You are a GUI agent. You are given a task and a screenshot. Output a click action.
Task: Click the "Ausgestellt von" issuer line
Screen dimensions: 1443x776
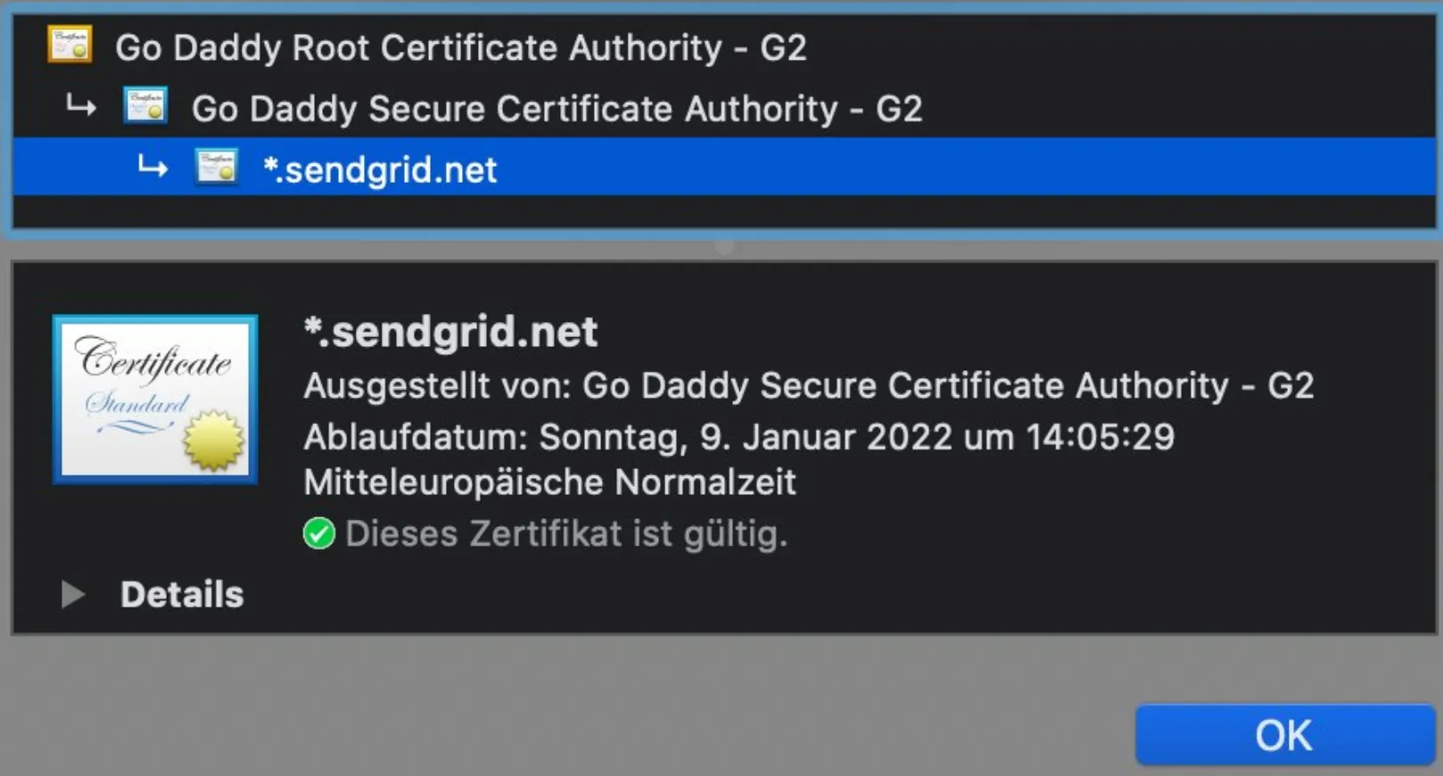pyautogui.click(x=808, y=385)
